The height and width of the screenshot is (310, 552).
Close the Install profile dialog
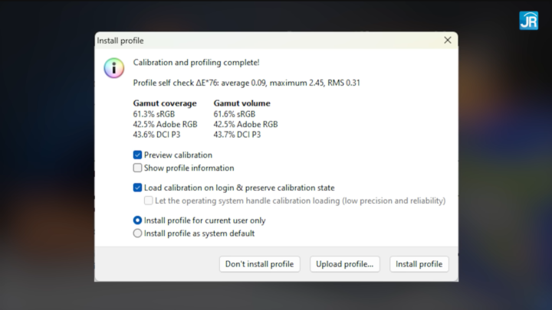(448, 40)
